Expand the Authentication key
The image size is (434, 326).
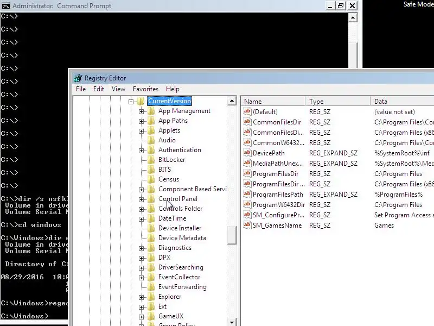[141, 151]
